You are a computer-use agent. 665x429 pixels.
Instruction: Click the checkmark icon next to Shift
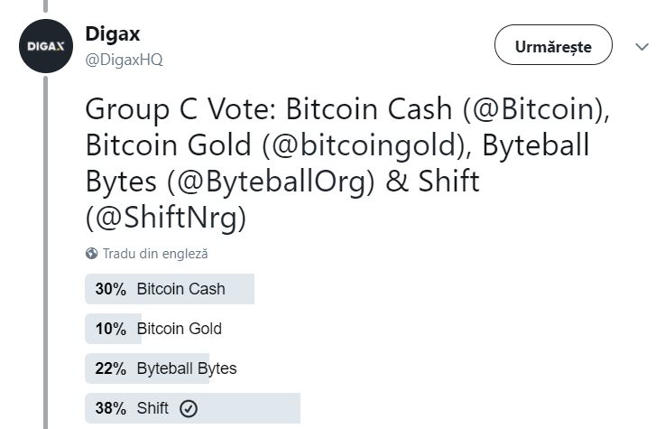189,408
